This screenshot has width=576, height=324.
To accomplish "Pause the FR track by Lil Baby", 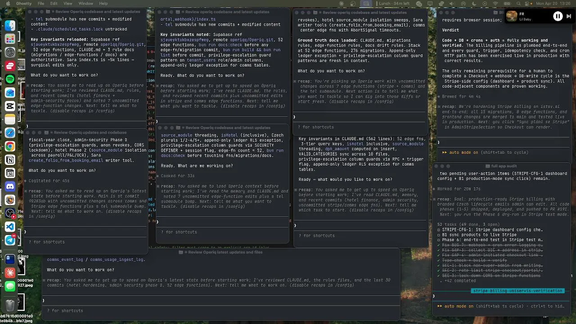I will click(558, 16).
